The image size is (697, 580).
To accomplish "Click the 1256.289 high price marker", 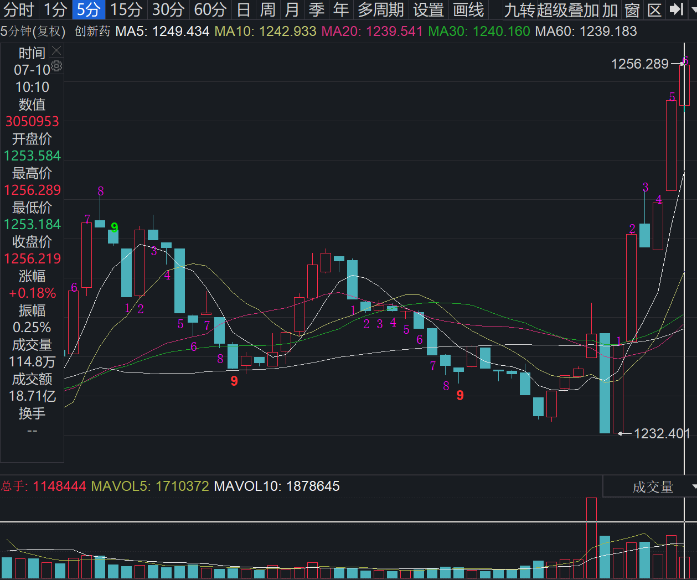I will (640, 64).
